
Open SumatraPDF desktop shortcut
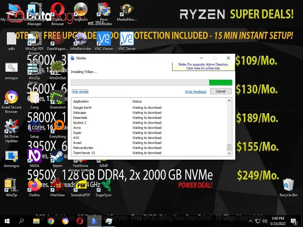(x=80, y=188)
